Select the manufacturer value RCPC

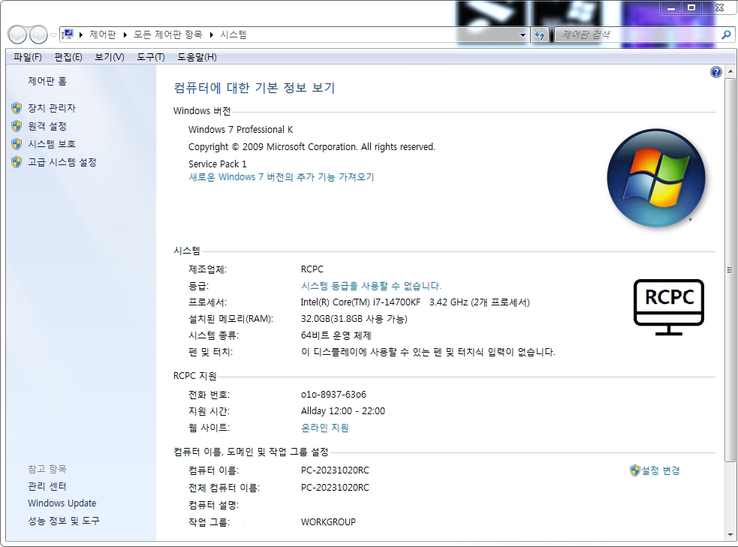click(x=312, y=269)
